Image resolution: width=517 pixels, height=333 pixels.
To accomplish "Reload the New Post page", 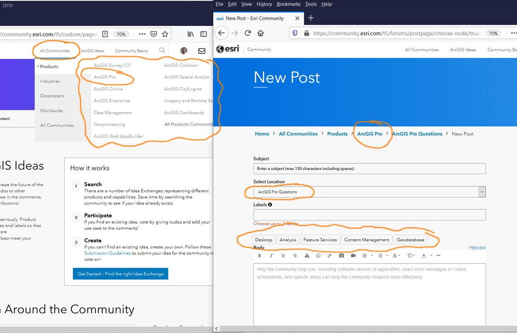I will [247, 33].
